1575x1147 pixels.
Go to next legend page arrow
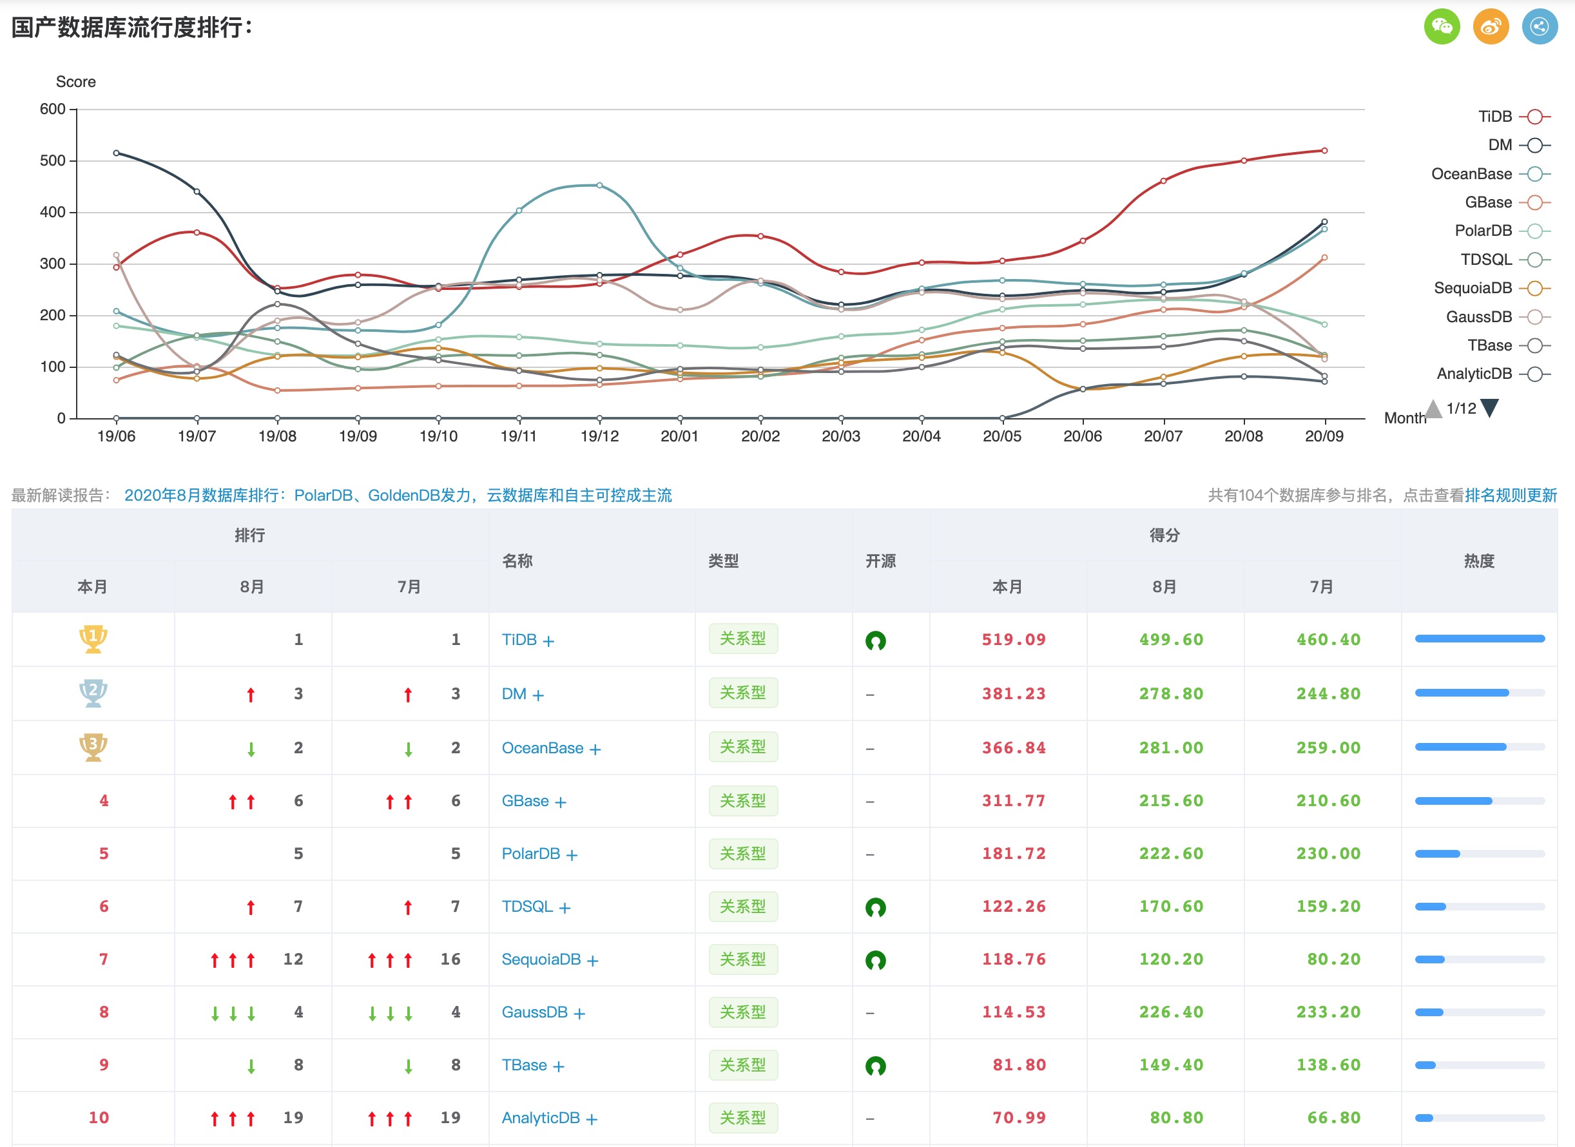(1489, 407)
